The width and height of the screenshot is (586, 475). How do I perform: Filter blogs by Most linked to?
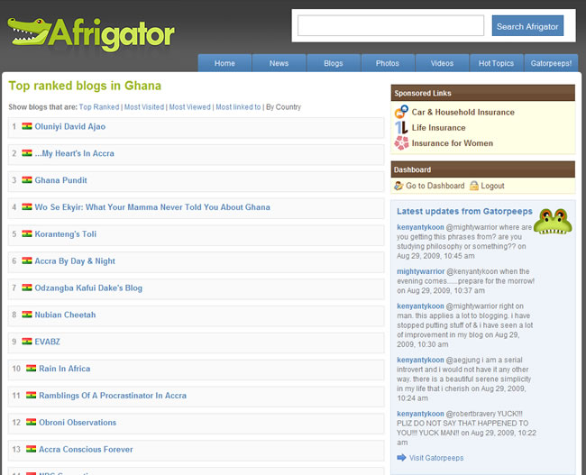(x=238, y=107)
